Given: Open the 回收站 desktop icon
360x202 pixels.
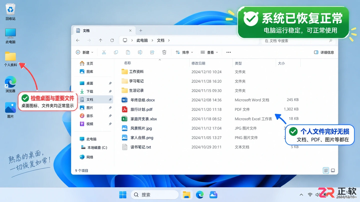Looking at the screenshot, I should 10,12.
